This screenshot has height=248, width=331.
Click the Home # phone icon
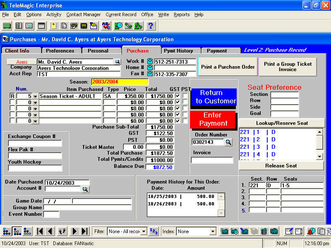tap(150, 67)
